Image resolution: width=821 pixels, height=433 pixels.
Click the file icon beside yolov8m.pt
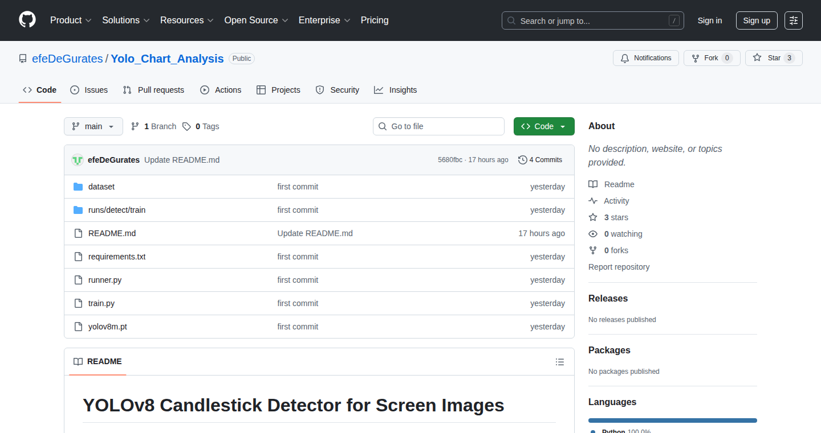tap(78, 327)
